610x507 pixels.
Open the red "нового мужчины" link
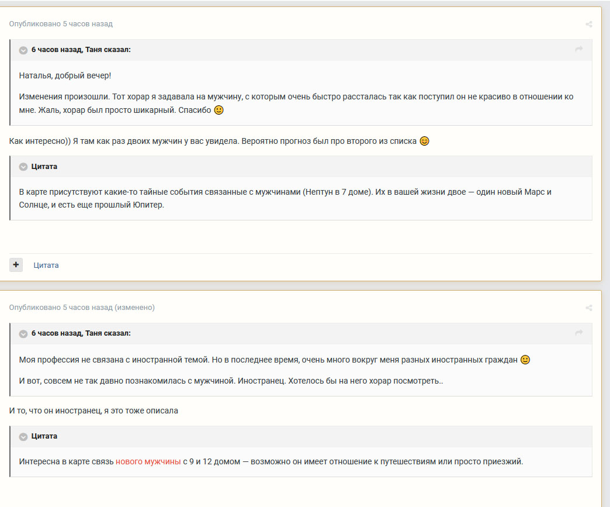point(148,461)
